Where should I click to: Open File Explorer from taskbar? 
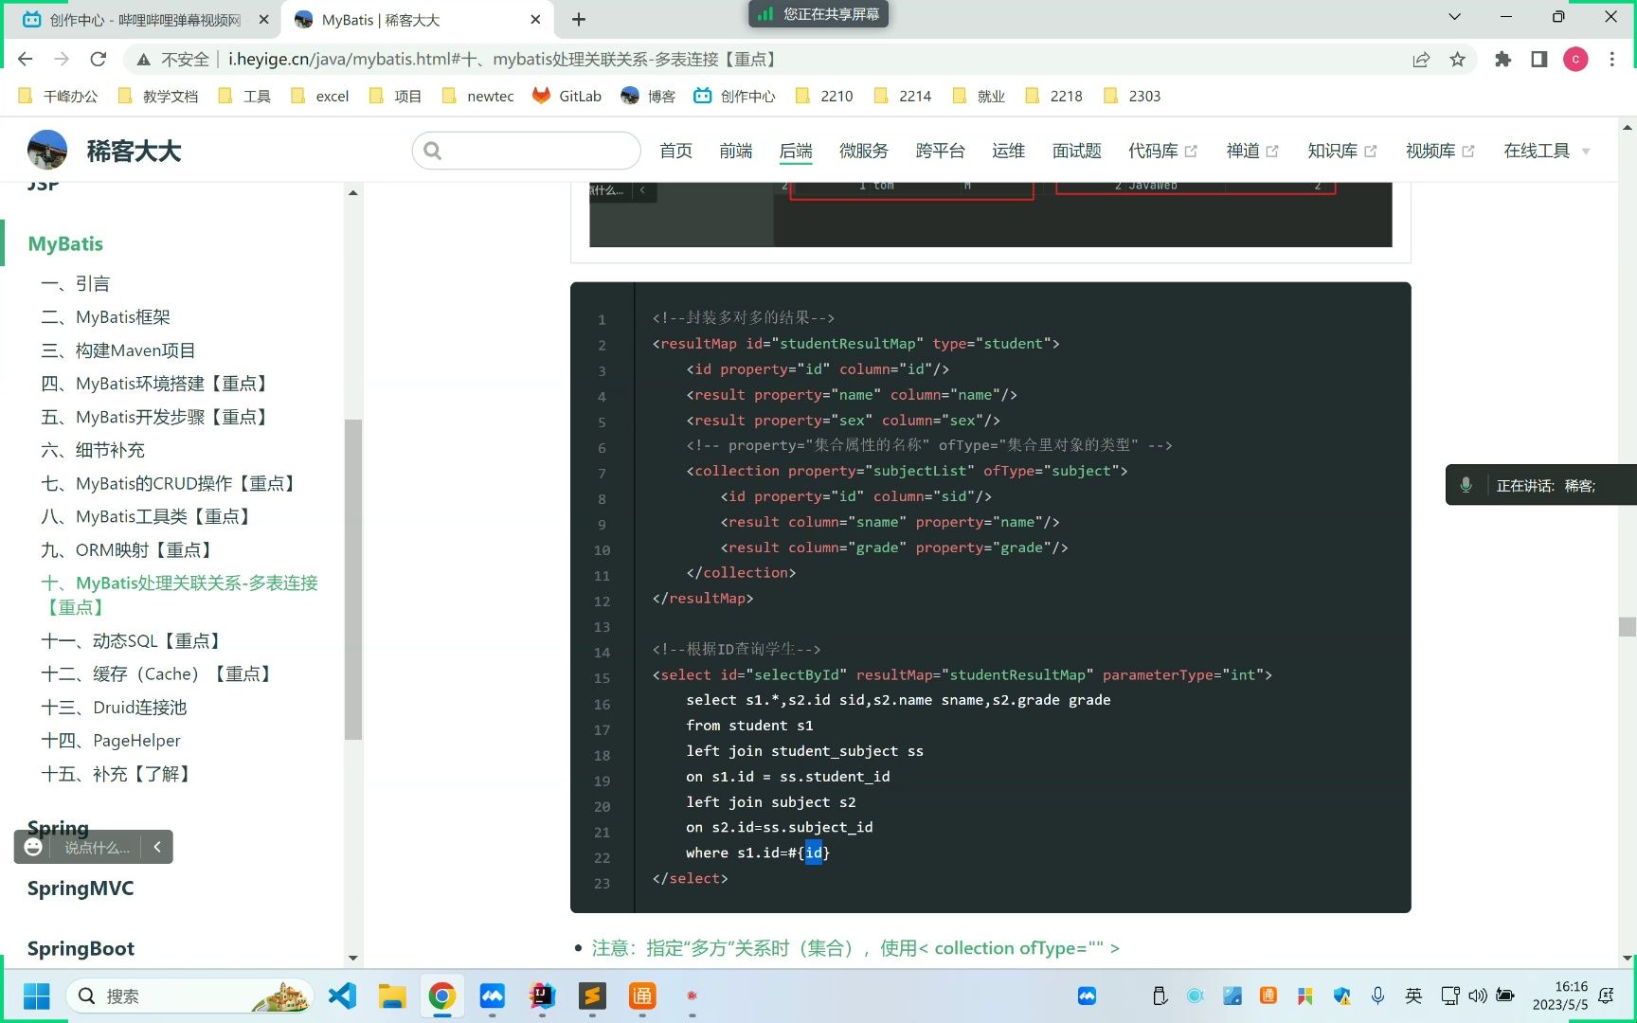392,996
